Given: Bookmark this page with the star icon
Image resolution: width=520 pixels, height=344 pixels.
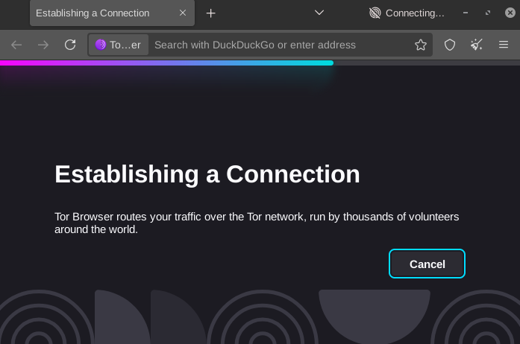Looking at the screenshot, I should pos(421,45).
